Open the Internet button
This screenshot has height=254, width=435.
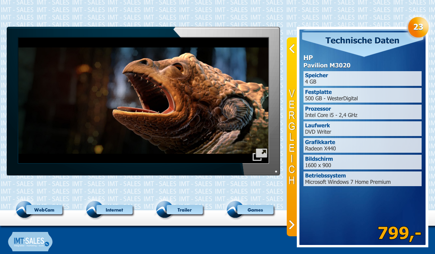click(114, 210)
